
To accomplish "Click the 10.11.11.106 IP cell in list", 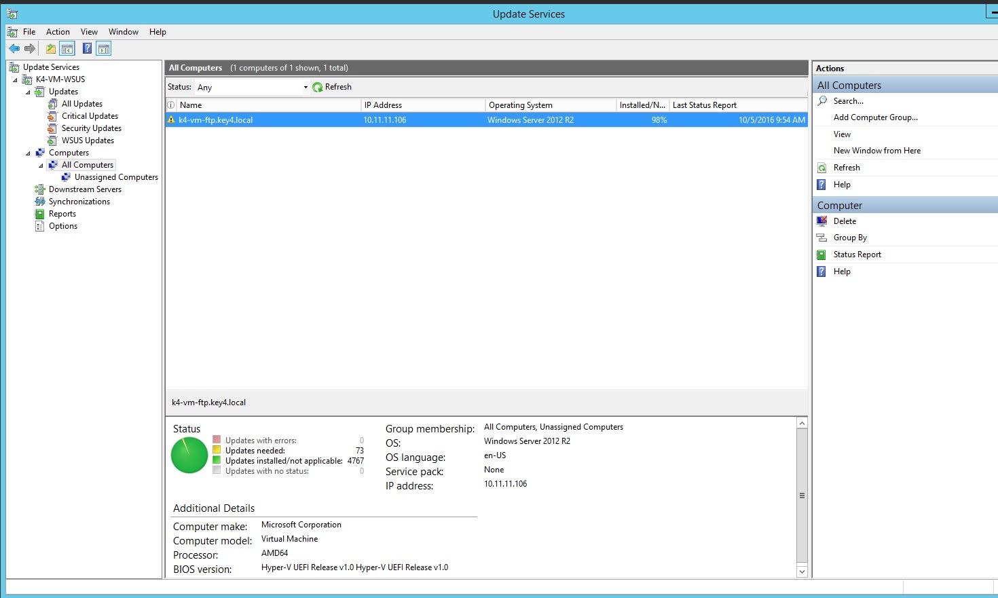I will (x=385, y=120).
